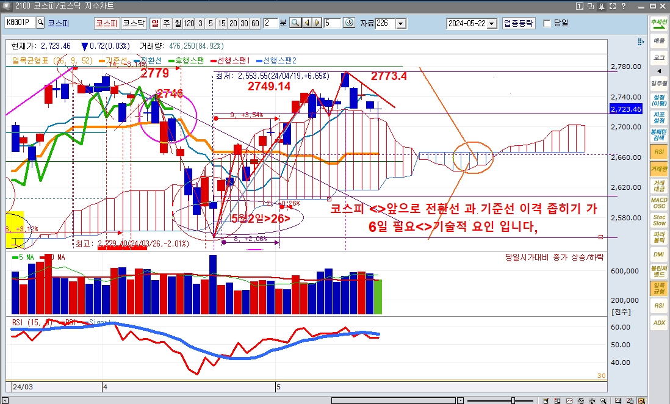Click the bottom toolbar magnifier icon

click(x=603, y=400)
